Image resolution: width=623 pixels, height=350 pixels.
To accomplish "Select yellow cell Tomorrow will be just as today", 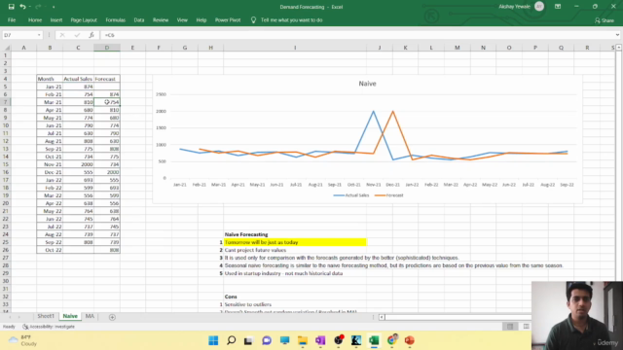I will (x=295, y=242).
